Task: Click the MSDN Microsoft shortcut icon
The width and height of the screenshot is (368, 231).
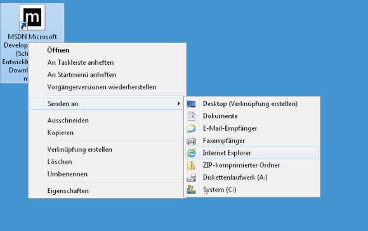Action: [32, 18]
